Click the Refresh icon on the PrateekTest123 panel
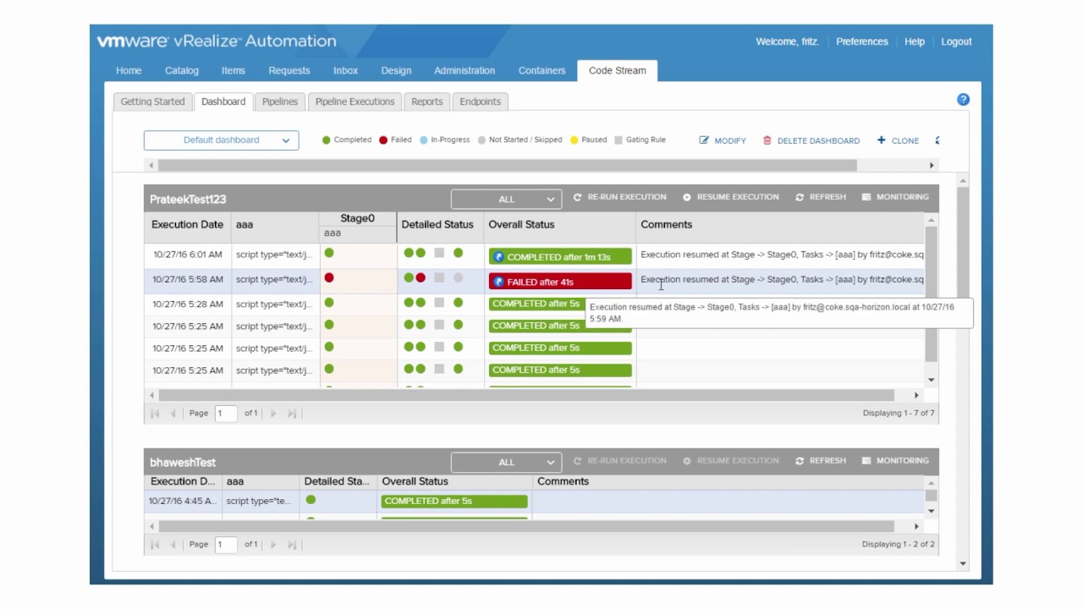The image size is (1083, 609). pyautogui.click(x=798, y=196)
